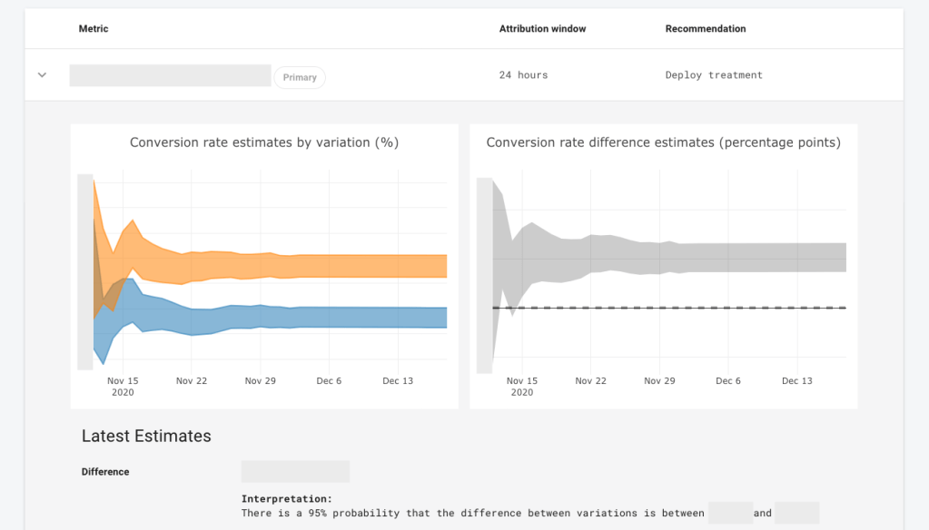Click Nov 29 on difference chart axis
This screenshot has width=929, height=530.
(x=659, y=381)
